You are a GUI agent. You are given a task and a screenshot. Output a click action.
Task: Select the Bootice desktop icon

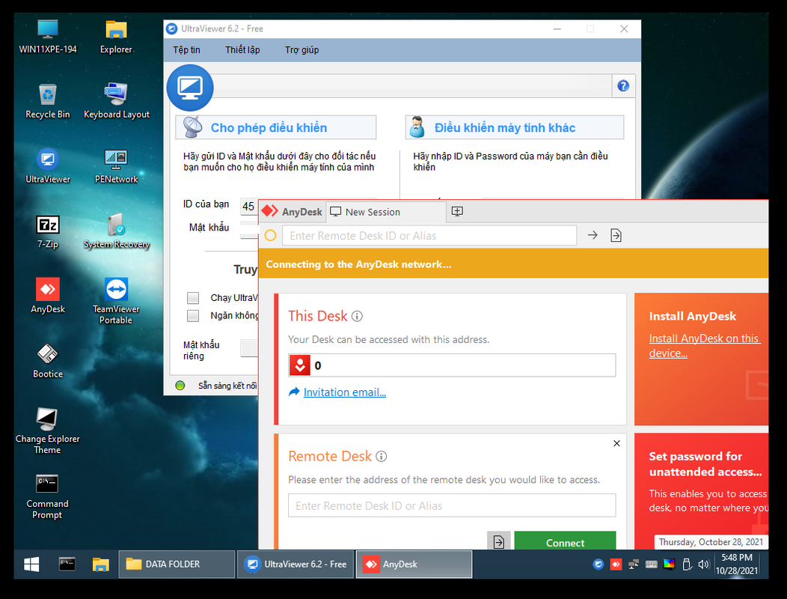coord(48,361)
